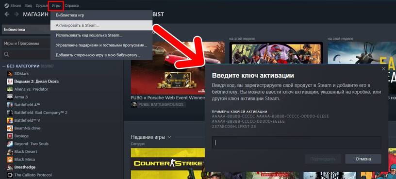Screen dimensions: 396x179
Task: Open 3DMark game icon in the list
Action: 10,74
